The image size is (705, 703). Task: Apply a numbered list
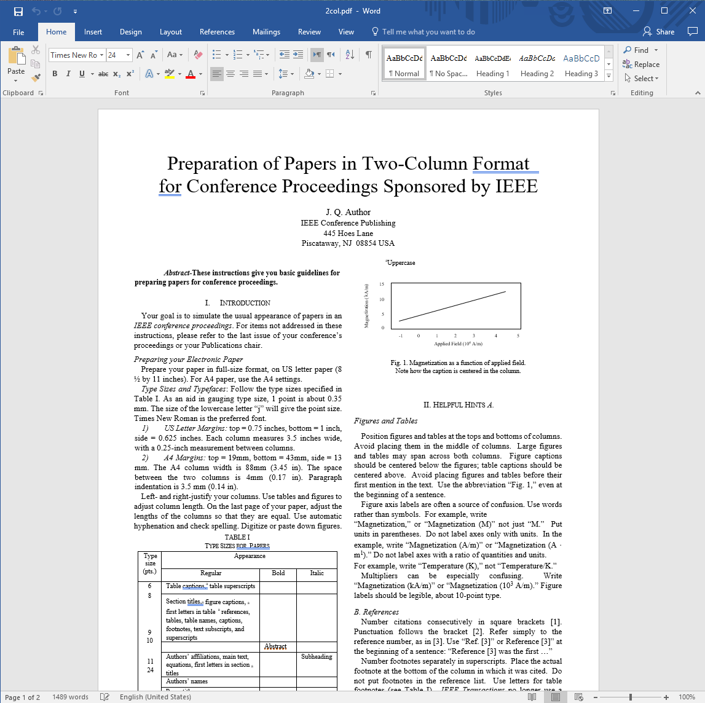[238, 55]
